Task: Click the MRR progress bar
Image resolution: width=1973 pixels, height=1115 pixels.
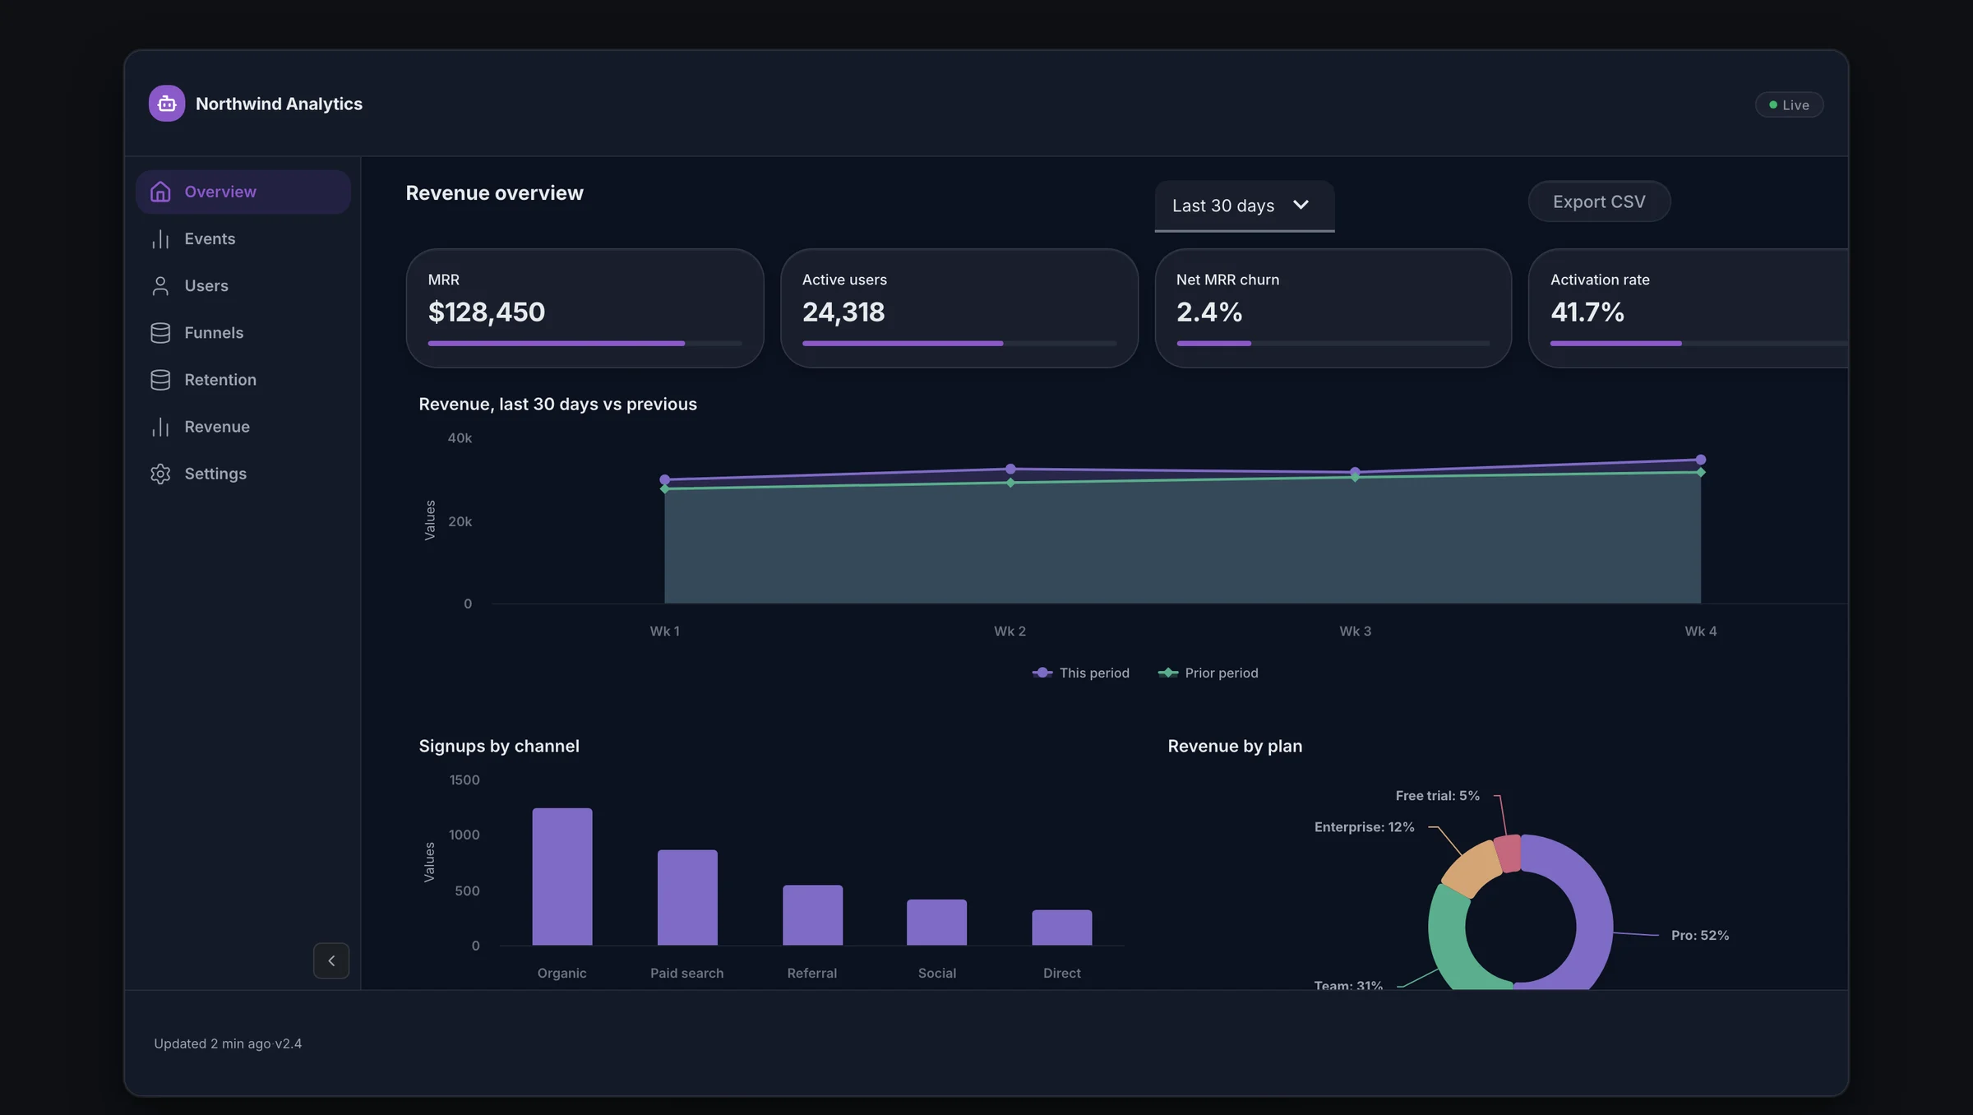Action: (x=585, y=343)
